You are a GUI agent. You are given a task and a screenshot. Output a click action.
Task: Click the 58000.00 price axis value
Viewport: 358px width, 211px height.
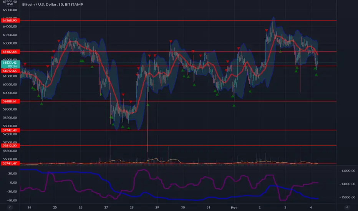(10, 126)
